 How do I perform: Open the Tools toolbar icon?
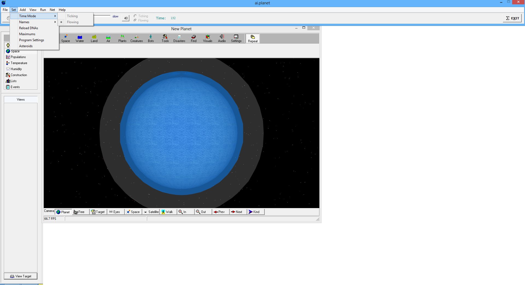coord(165,38)
